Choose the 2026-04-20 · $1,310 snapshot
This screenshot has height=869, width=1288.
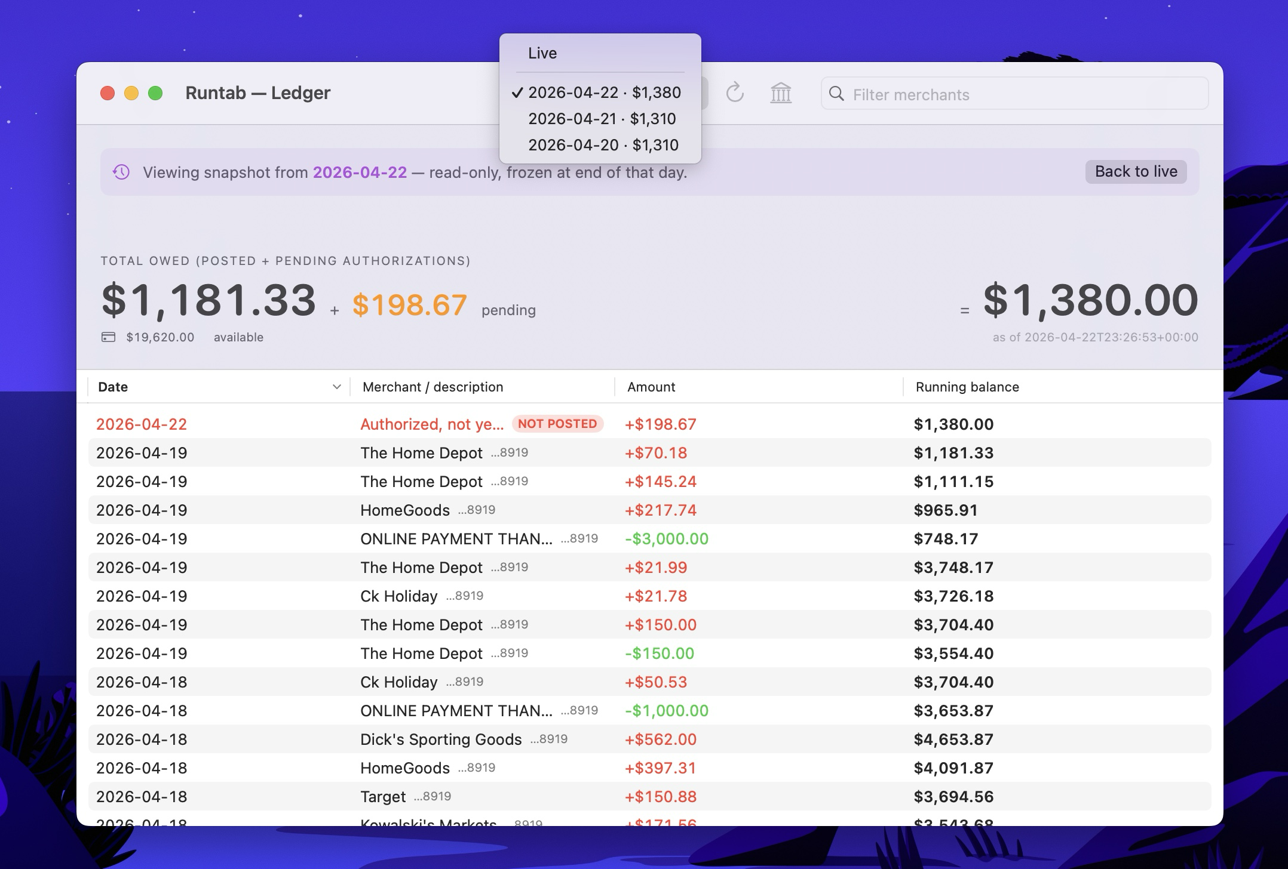tap(600, 145)
